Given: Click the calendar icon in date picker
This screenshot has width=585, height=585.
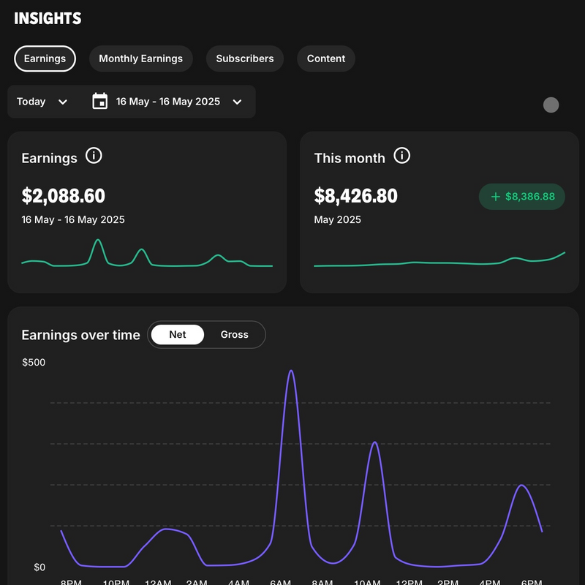Looking at the screenshot, I should (x=100, y=102).
